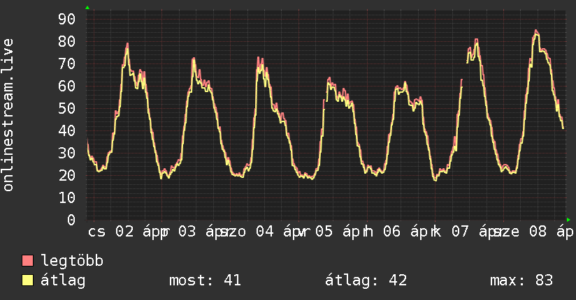Click the 06 date label on x-axis

click(x=391, y=232)
